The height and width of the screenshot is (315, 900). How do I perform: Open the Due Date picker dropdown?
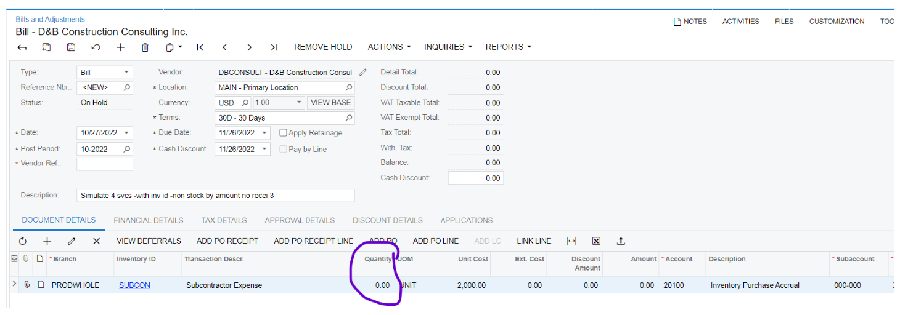[x=265, y=133]
